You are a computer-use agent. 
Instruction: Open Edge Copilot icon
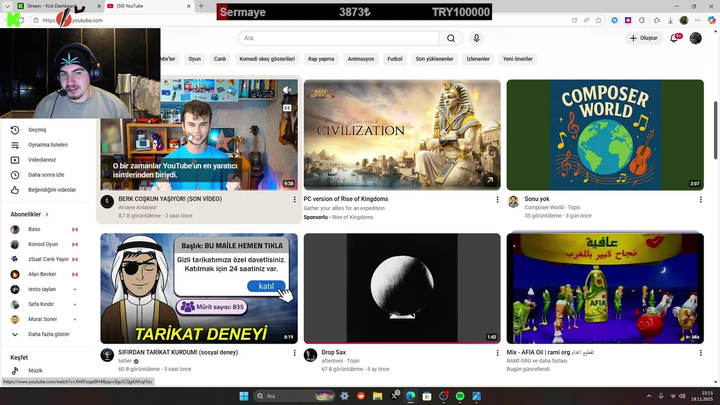(x=712, y=20)
